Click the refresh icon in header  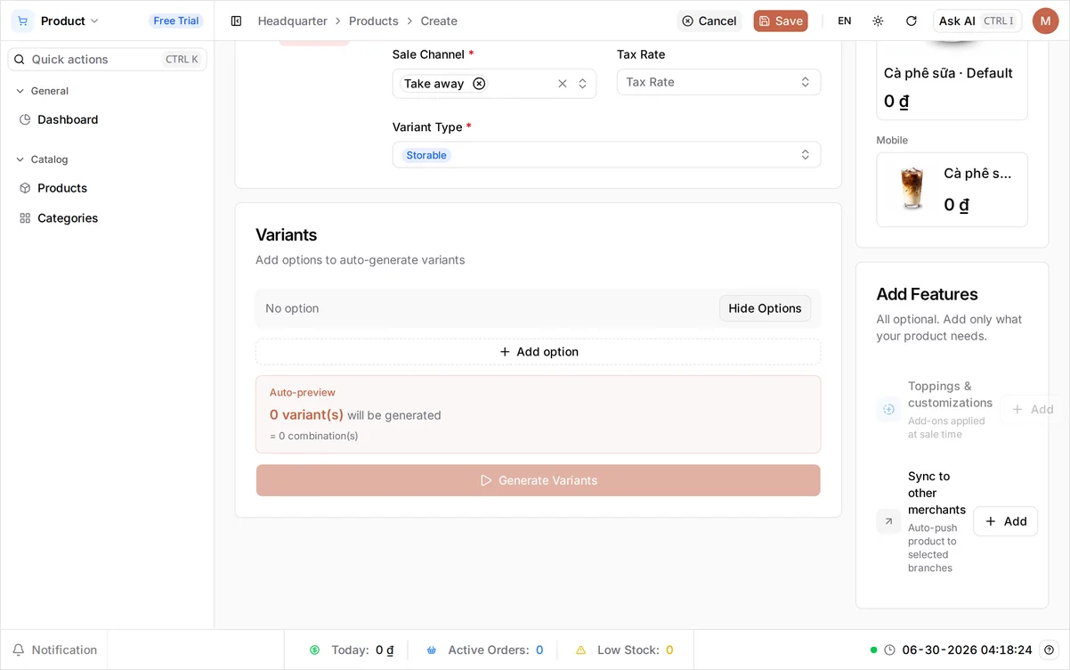[x=911, y=20]
